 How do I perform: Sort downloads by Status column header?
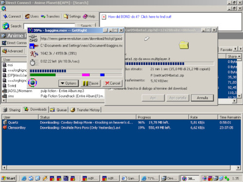tap(87, 117)
